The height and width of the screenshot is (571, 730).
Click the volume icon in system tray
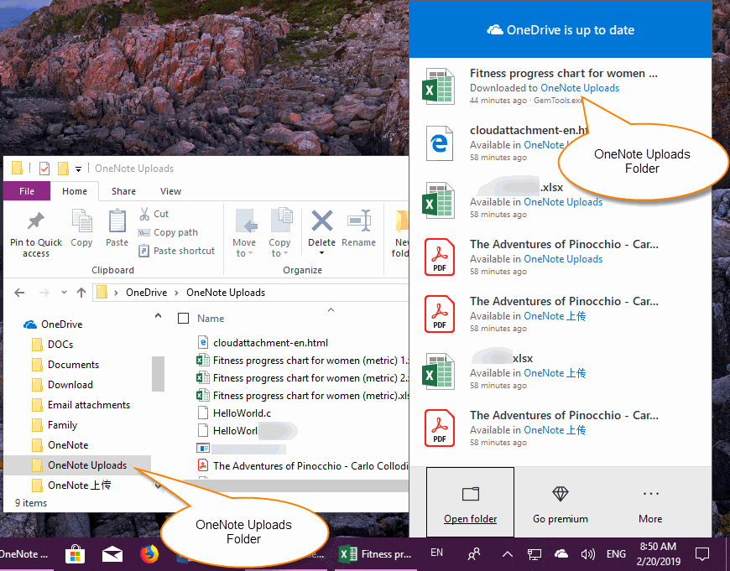[x=587, y=553]
